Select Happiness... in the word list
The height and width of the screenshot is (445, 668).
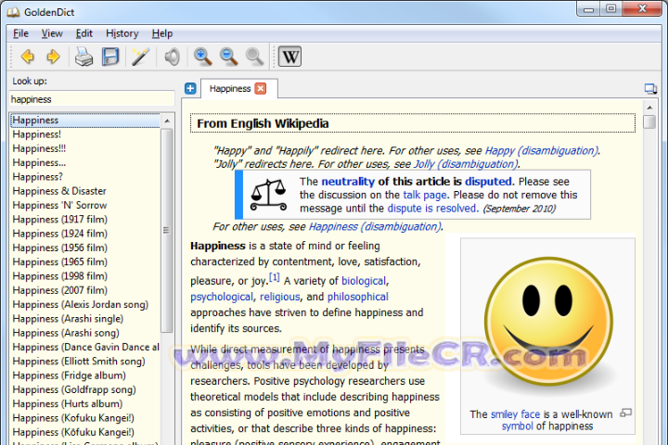pos(85,162)
